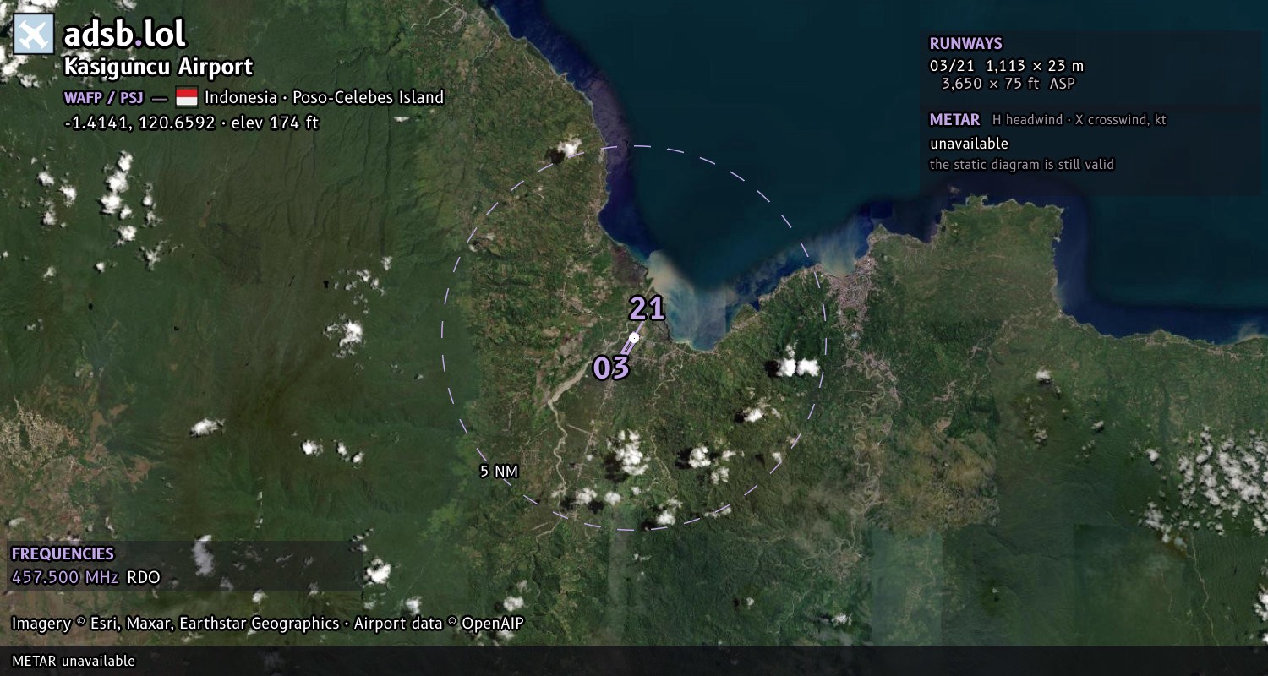Click the 'METAR unavailable' status bar message
This screenshot has width=1268, height=676.
tap(74, 661)
